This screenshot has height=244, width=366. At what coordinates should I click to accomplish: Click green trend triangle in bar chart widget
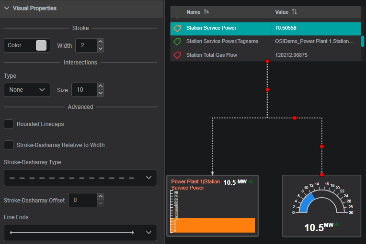[x=251, y=181]
